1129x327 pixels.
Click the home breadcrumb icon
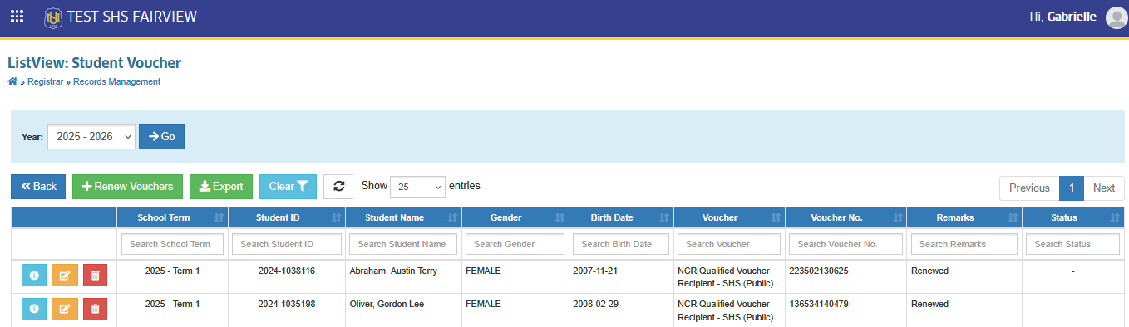pos(12,81)
